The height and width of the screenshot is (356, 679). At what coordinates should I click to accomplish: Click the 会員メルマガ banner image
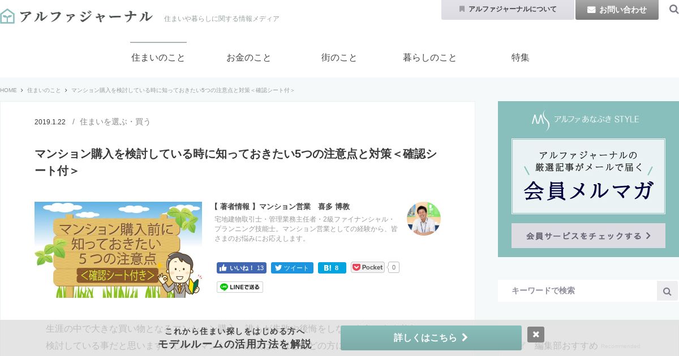pos(588,176)
